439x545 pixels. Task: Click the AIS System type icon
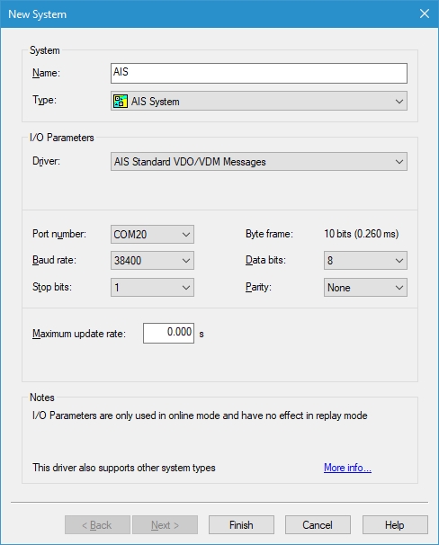[121, 101]
